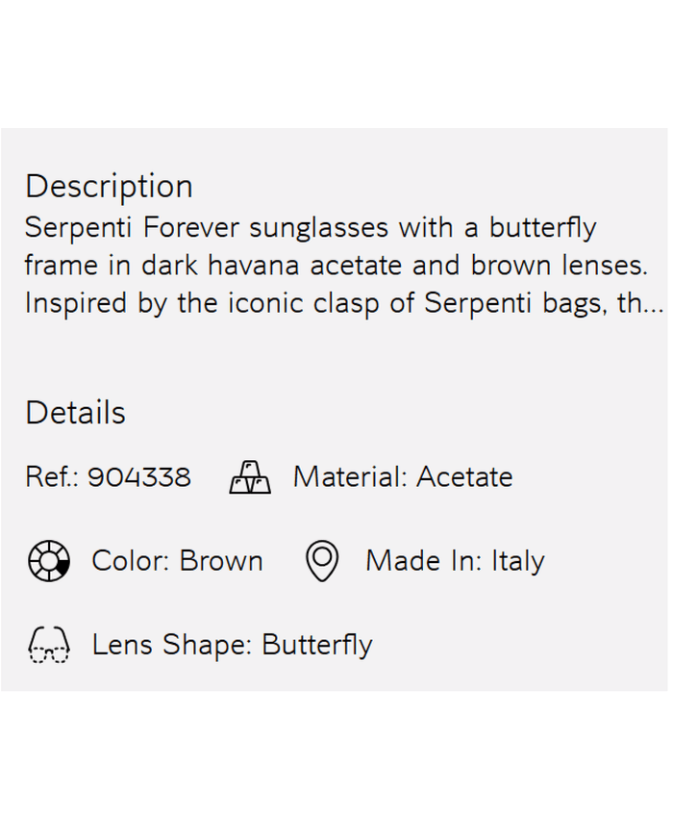Click the color wheel icon
Screen dimensions: 673x818
(48, 561)
